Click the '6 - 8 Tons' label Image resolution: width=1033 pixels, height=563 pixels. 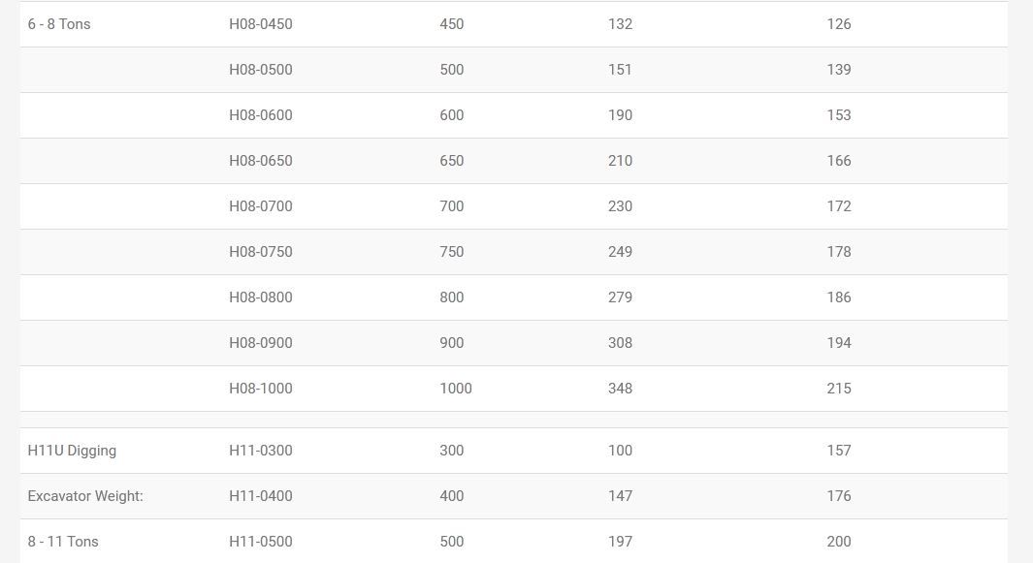click(x=59, y=24)
